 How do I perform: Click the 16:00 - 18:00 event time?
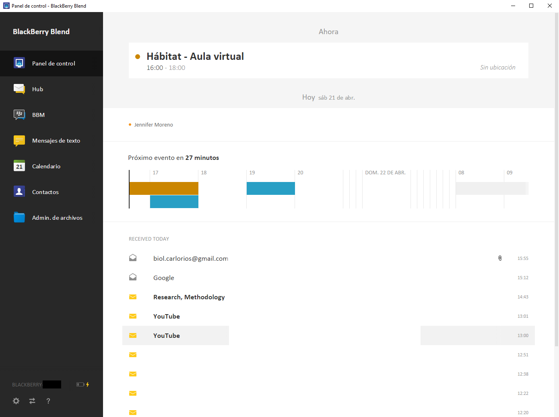tap(166, 67)
